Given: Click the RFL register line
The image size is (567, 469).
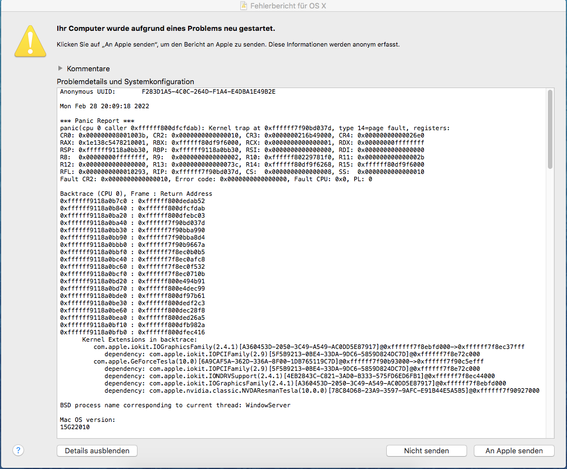Looking at the screenshot, I should click(x=242, y=172).
